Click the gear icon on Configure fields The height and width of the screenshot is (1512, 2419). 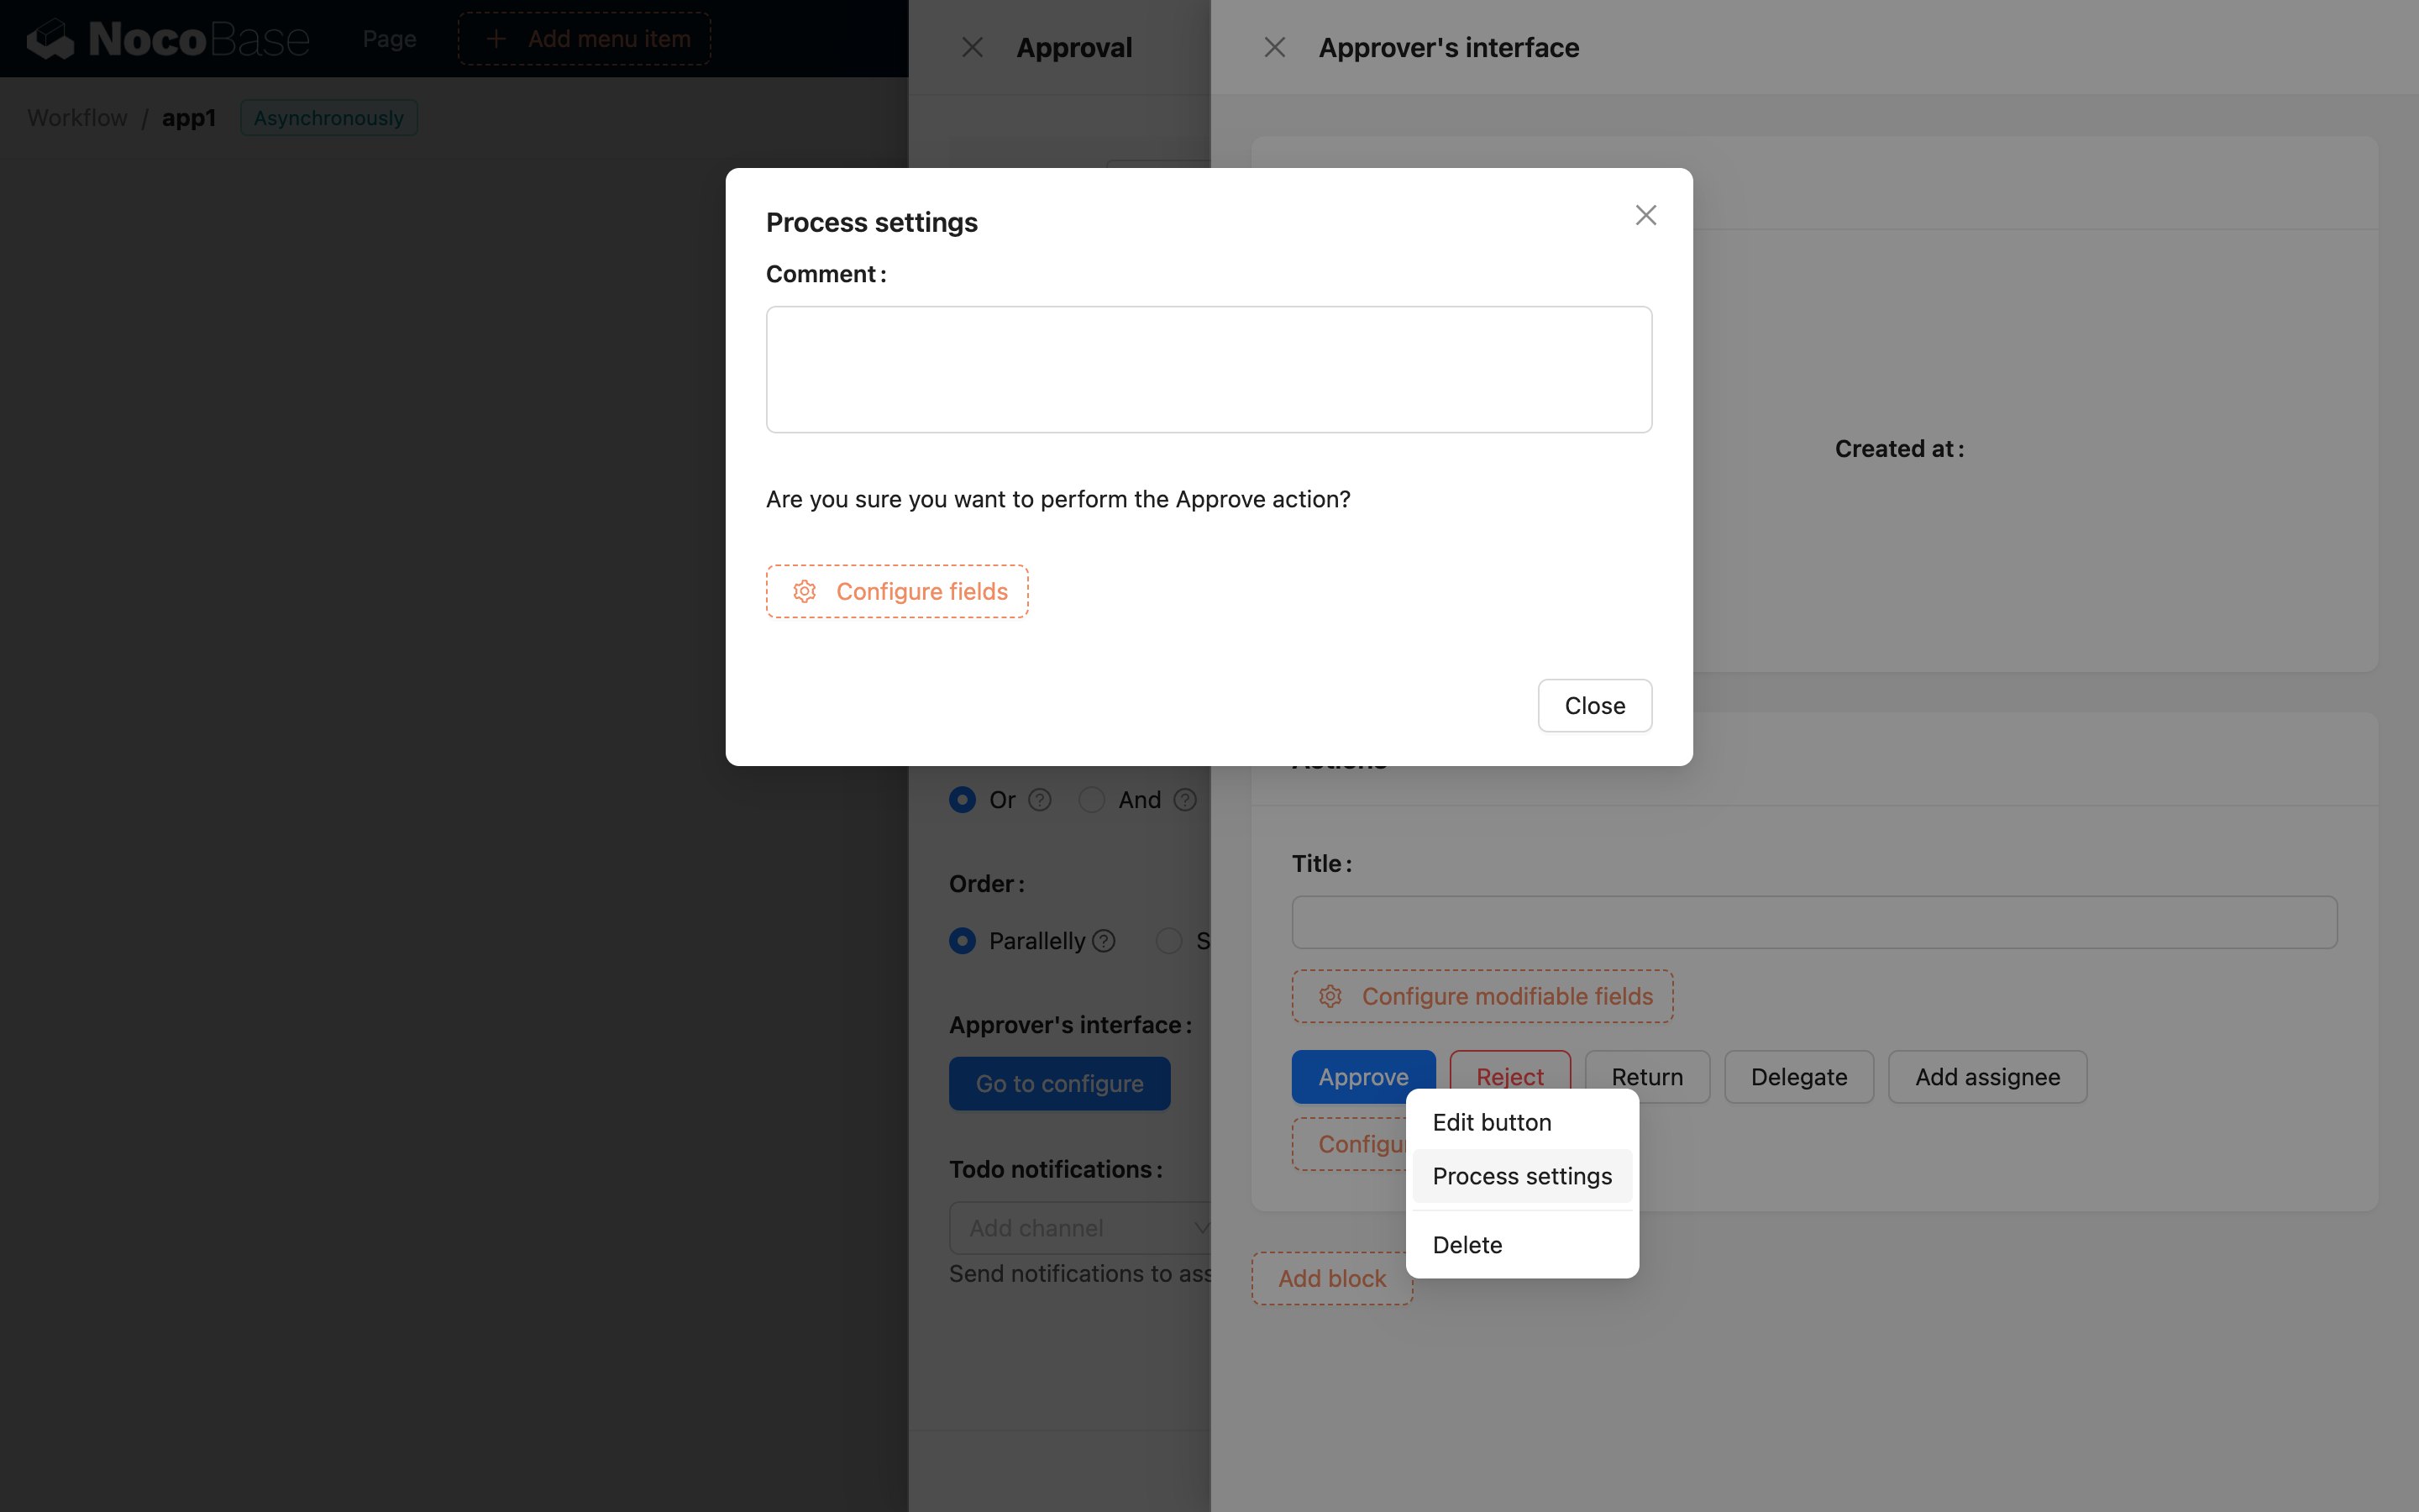click(x=805, y=591)
